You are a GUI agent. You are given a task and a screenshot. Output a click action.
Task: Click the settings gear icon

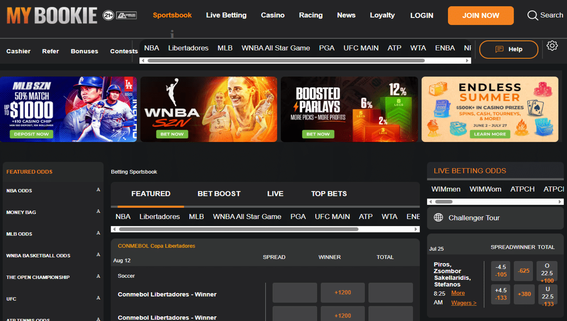(x=551, y=44)
